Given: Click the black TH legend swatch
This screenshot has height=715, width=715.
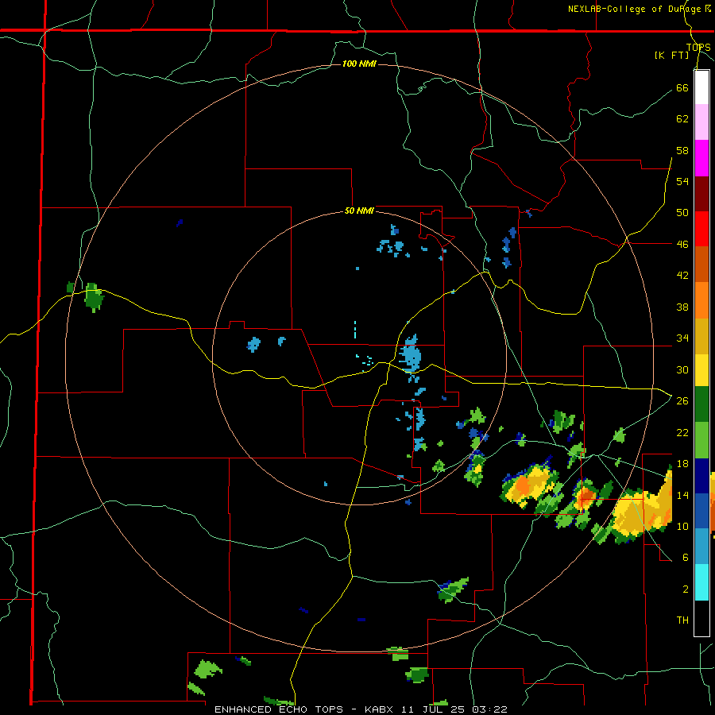Looking at the screenshot, I should (701, 618).
